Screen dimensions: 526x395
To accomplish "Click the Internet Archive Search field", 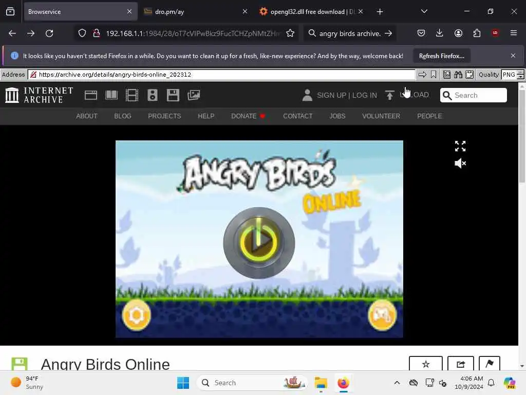I will (x=473, y=95).
